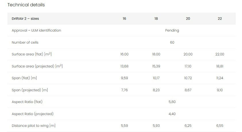Click the size 18 column header

pyautogui.click(x=156, y=19)
